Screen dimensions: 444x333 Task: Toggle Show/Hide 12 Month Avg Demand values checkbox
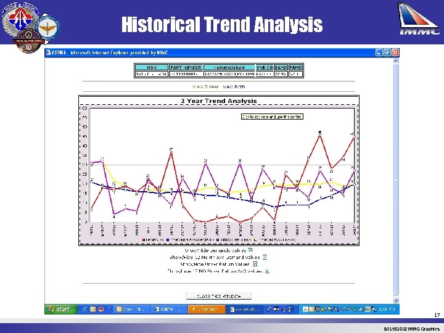click(x=265, y=257)
